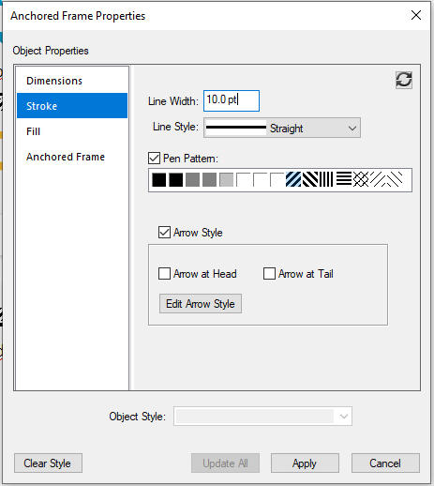The height and width of the screenshot is (486, 434).
Task: Enable Arrow at Tail
Action: (269, 273)
